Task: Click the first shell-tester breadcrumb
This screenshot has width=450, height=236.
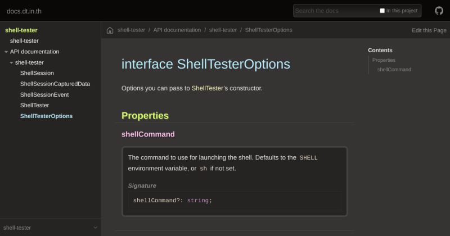Action: (131, 30)
